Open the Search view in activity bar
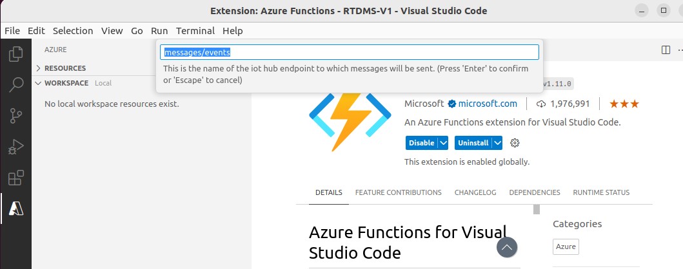 pos(15,85)
